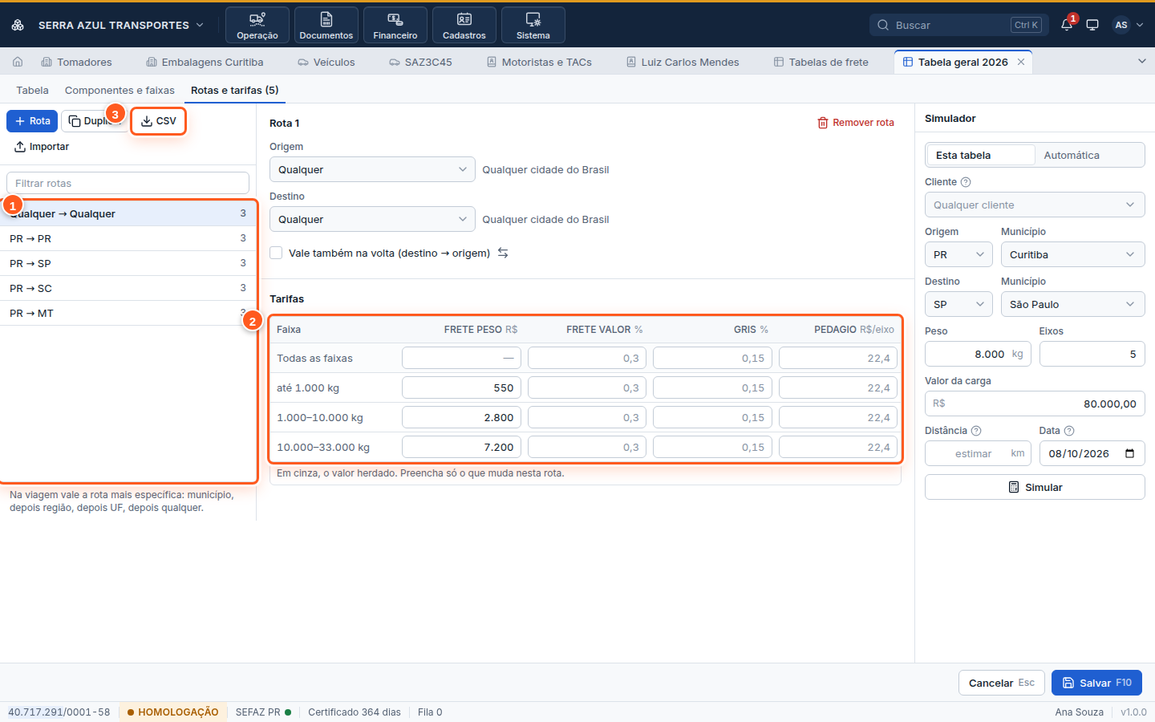Viewport: 1155px width, 722px height.
Task: Open the Cadastros module
Action: (464, 25)
